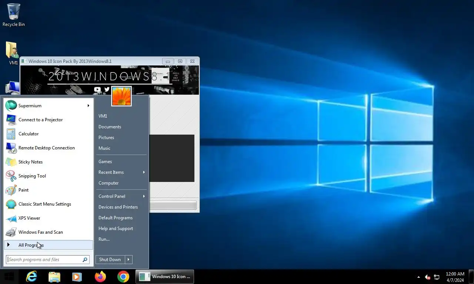Open Help and Support
This screenshot has width=474, height=284.
pyautogui.click(x=122, y=229)
